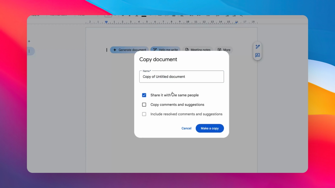Select the Generate document chip

click(x=129, y=50)
